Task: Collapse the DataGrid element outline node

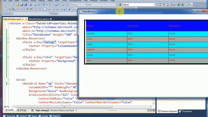Action: 8,84
